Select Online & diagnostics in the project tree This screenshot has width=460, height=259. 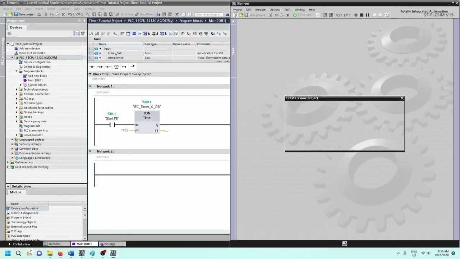(x=37, y=67)
